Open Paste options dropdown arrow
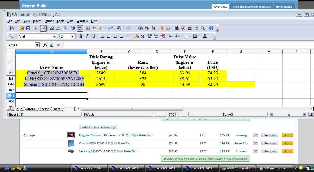This screenshot has width=314, height=172. click(106, 28)
